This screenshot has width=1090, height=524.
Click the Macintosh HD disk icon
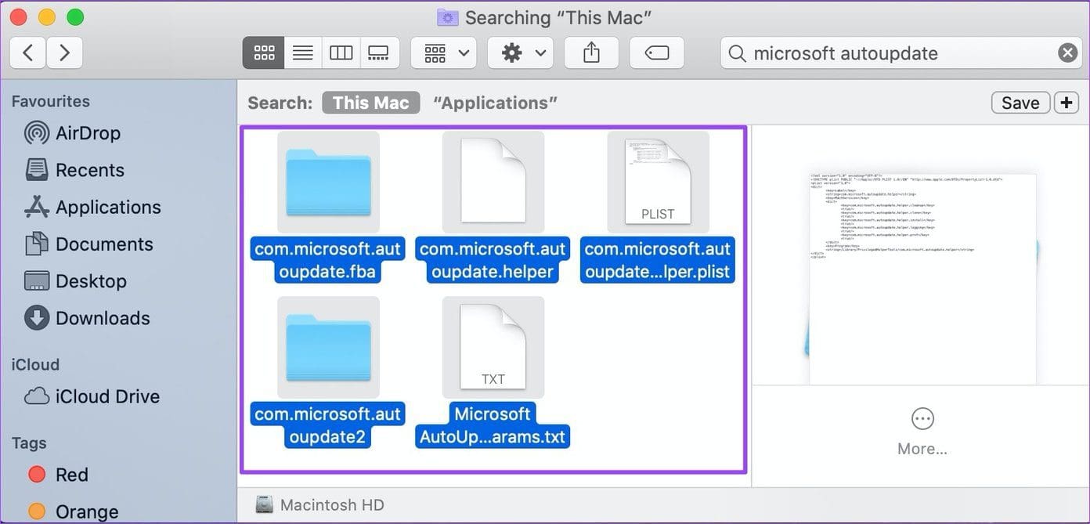coord(265,505)
